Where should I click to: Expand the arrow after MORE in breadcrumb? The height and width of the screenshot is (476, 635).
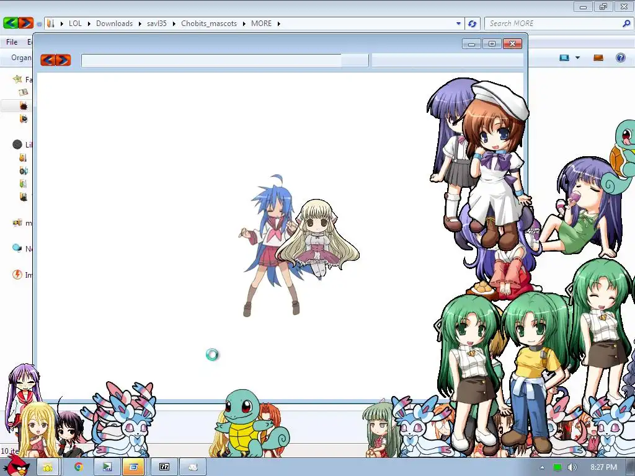point(278,24)
